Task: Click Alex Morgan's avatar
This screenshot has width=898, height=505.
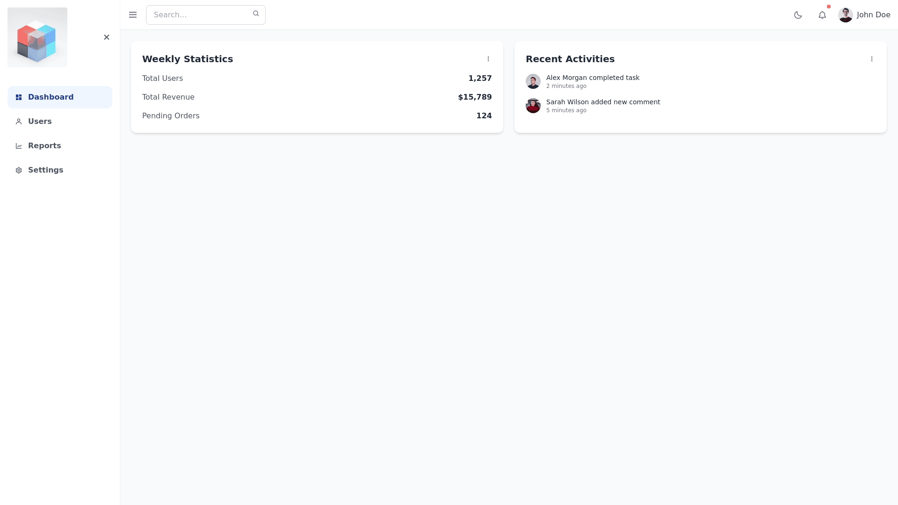Action: [x=533, y=81]
